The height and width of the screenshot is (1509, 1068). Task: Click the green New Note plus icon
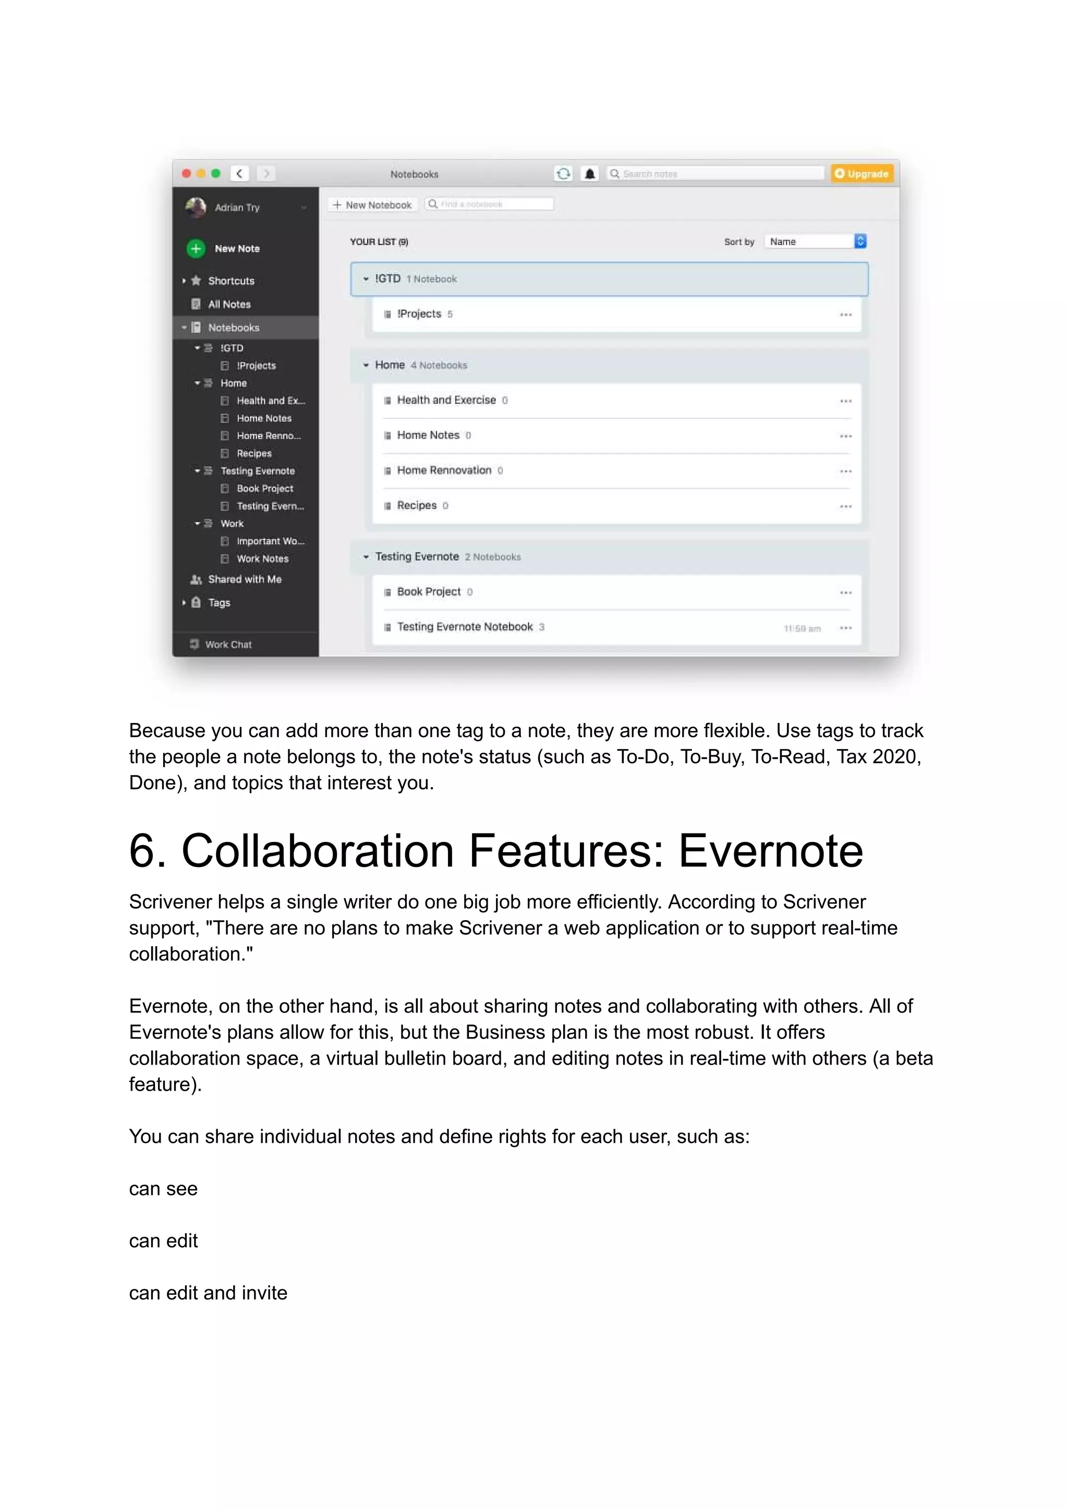pos(196,249)
